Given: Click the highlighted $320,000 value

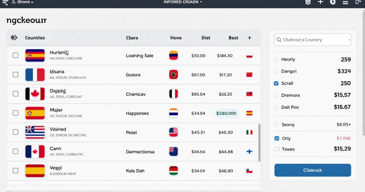Looking at the screenshot, I should 225,113.
